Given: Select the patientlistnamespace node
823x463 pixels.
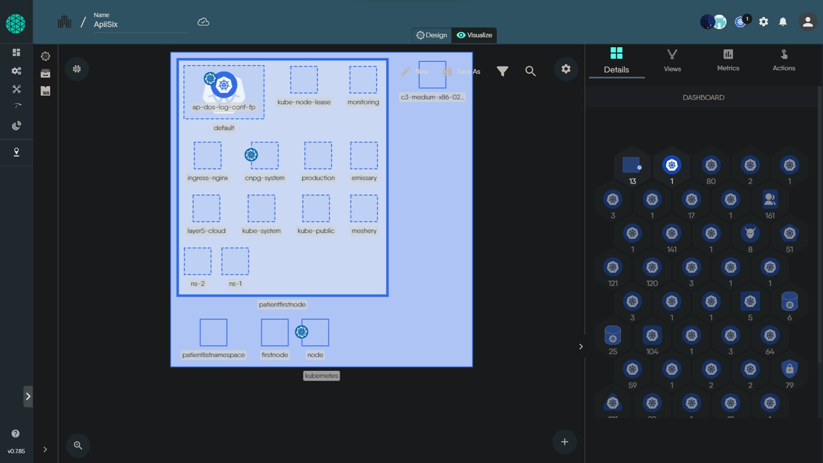Looking at the screenshot, I should 213,332.
